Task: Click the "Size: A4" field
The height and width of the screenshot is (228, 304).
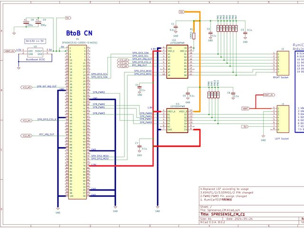Action: 206,219
